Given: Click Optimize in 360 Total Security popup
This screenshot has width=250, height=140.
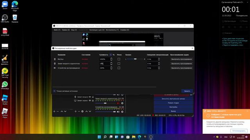Looking at the screenshot, I should tap(239, 131).
